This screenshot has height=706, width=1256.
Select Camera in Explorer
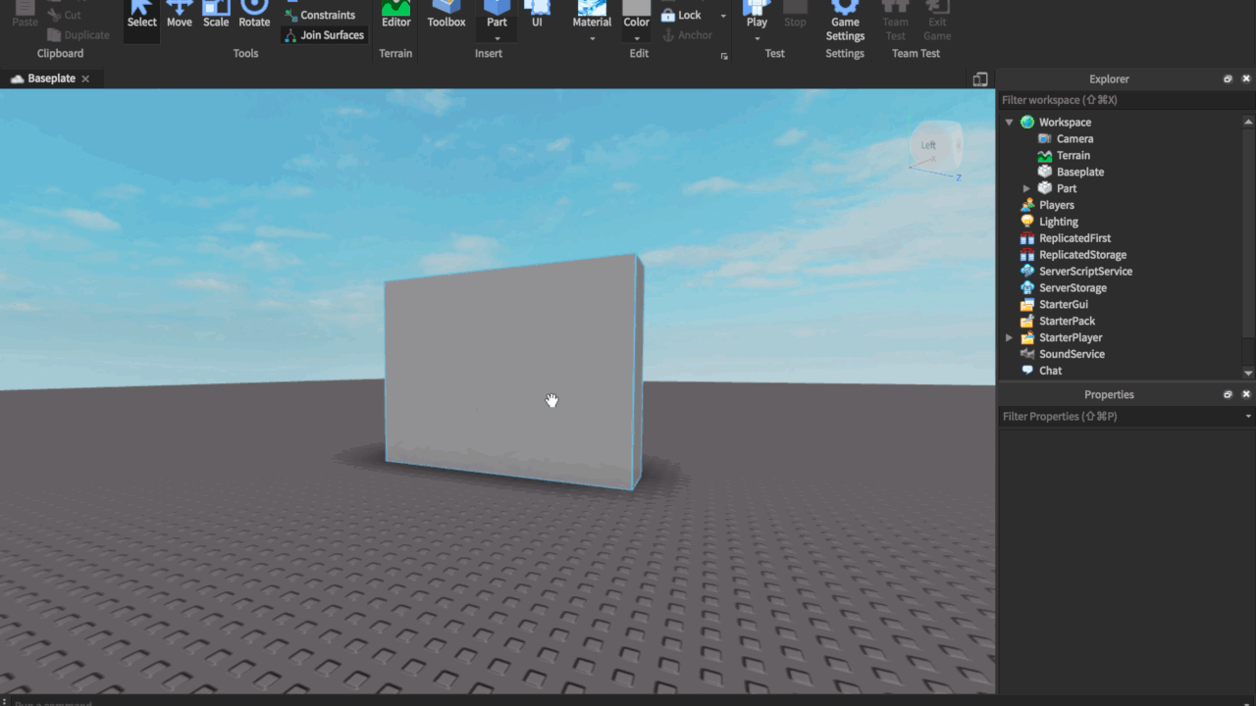coord(1074,138)
